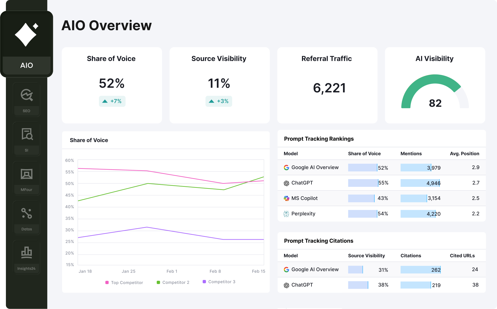Image resolution: width=497 pixels, height=309 pixels.
Task: Click the AI Visibility gauge arc
Action: pos(435,91)
